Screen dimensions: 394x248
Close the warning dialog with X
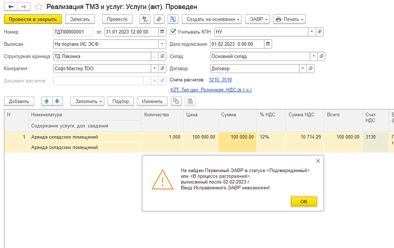318,161
